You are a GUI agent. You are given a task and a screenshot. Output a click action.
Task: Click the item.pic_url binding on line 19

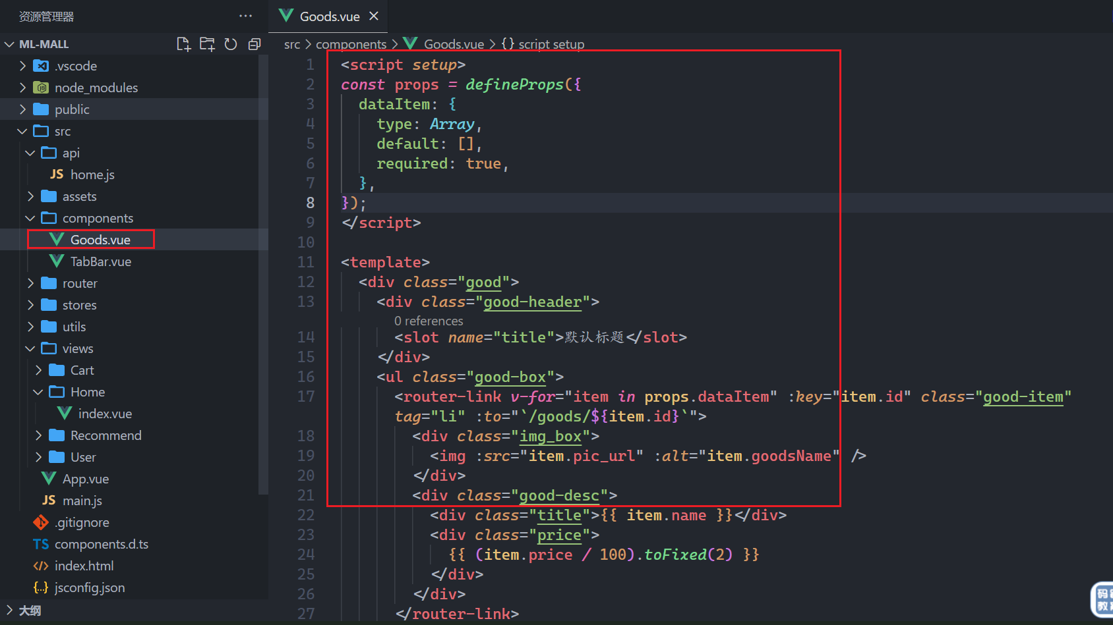[x=582, y=456]
